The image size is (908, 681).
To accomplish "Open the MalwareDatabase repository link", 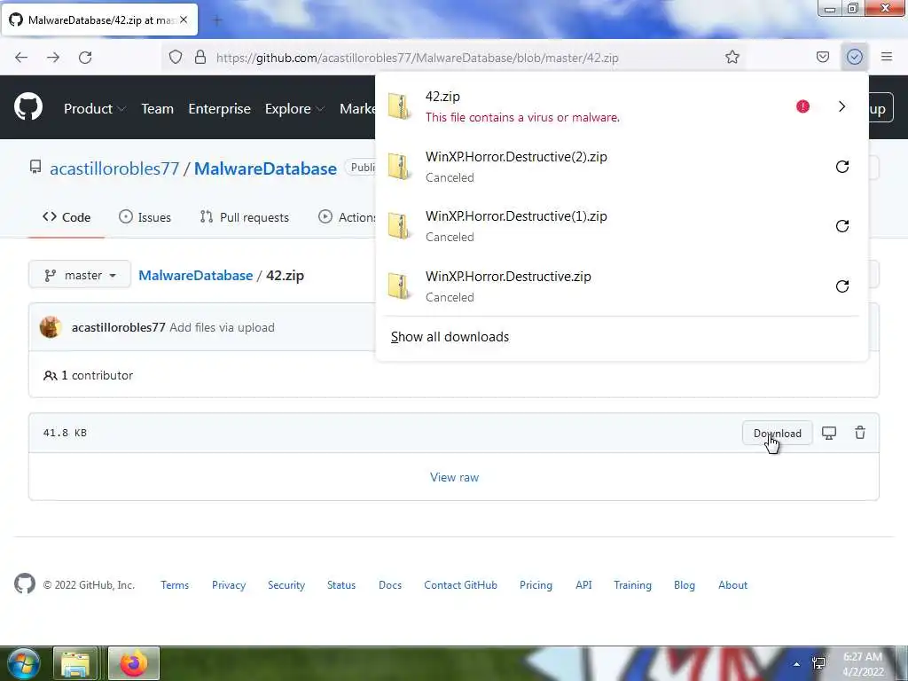I will click(x=265, y=168).
